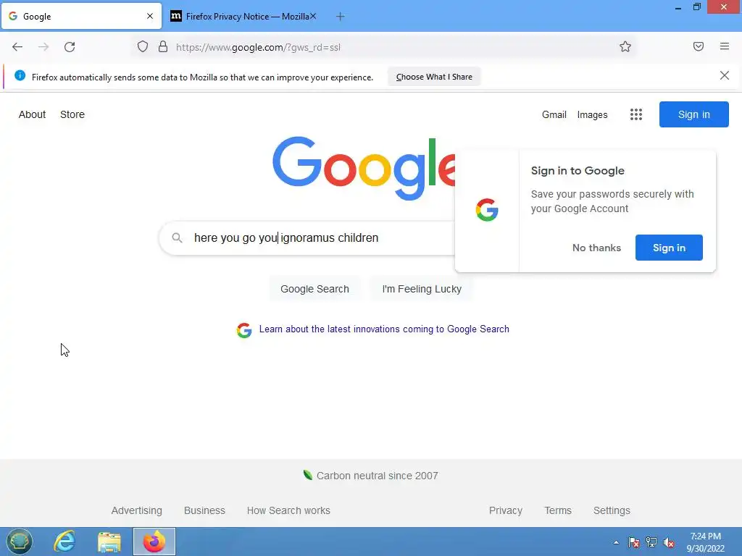Launch Internet Explorer from the taskbar

tap(64, 542)
